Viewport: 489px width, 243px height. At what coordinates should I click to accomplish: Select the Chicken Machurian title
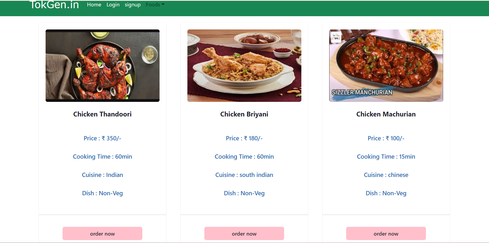click(x=386, y=114)
